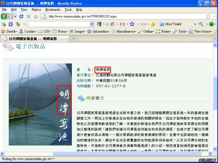
Task: Click the add-page icon with the green plus
Action: [x=4, y=24]
